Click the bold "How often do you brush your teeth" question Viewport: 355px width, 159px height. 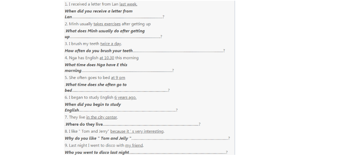[x=99, y=51]
